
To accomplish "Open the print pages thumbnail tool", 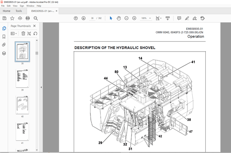I will 29,33.
